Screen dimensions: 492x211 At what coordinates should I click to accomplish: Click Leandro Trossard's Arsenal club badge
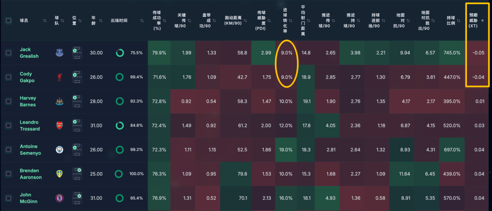point(59,126)
